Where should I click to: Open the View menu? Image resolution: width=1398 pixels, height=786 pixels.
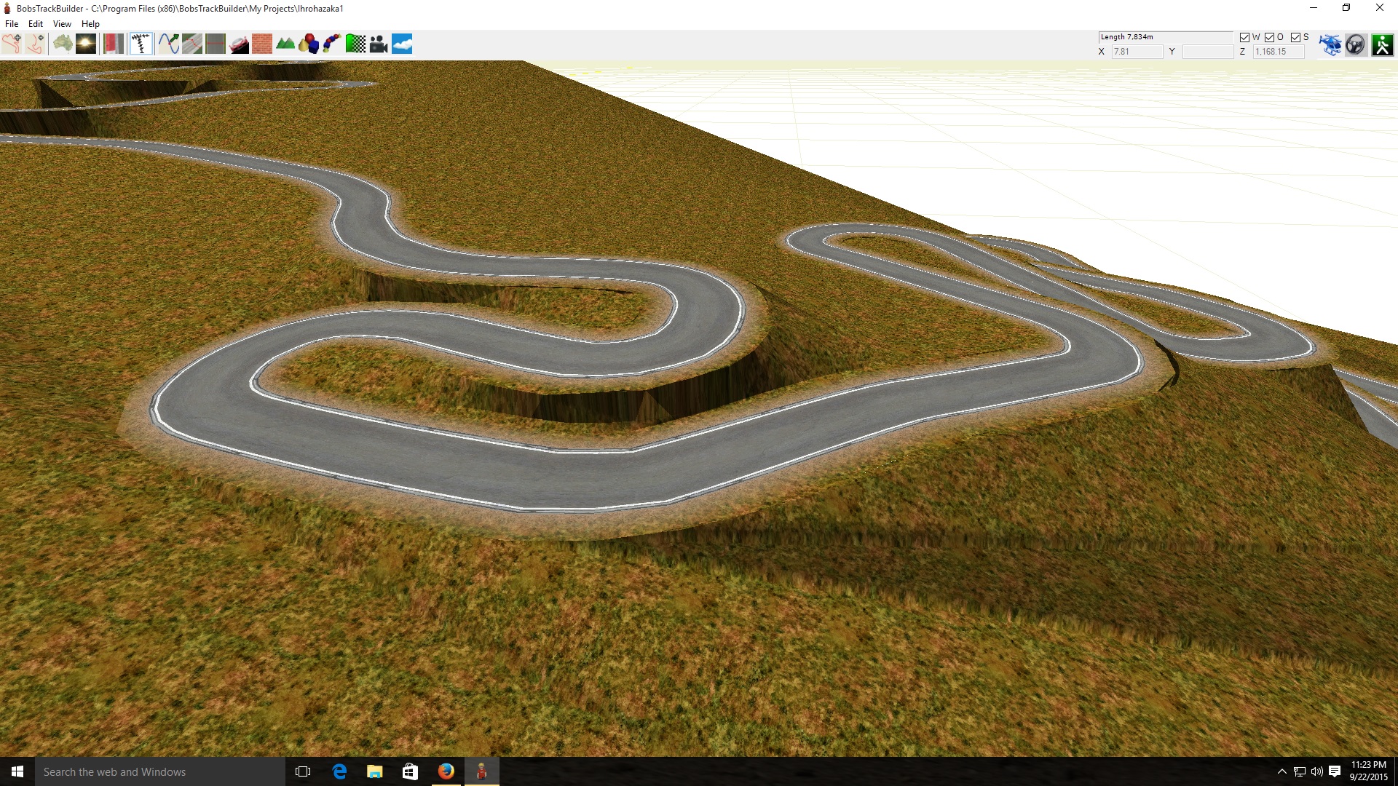click(x=62, y=24)
